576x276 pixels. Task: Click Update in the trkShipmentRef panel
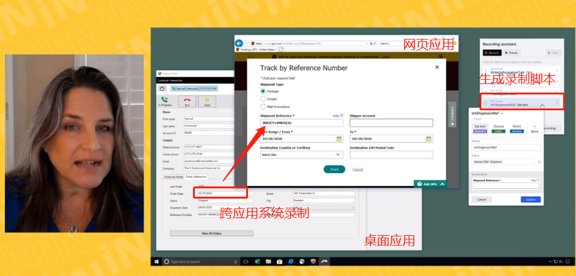point(530,199)
